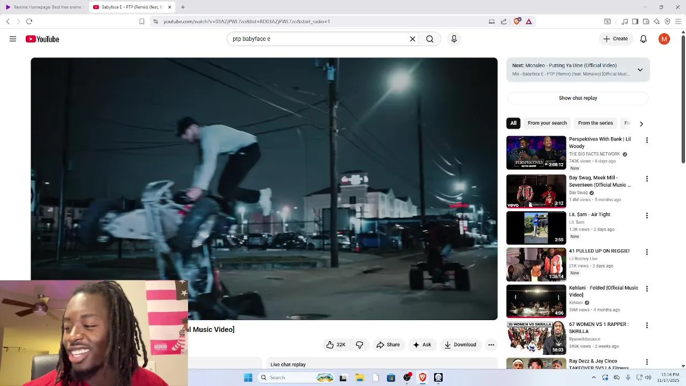This screenshot has height=386, width=686.
Task: Open Brave VPN shield icon
Action: click(x=667, y=21)
